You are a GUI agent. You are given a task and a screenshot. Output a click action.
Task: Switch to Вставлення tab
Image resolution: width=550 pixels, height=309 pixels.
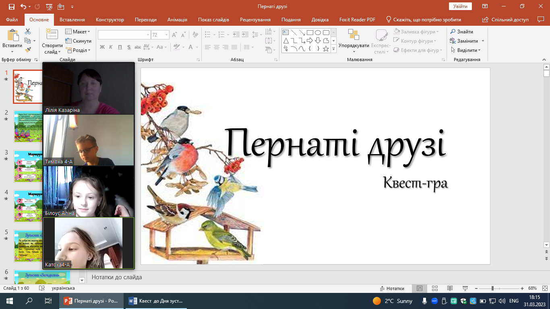pyautogui.click(x=72, y=19)
